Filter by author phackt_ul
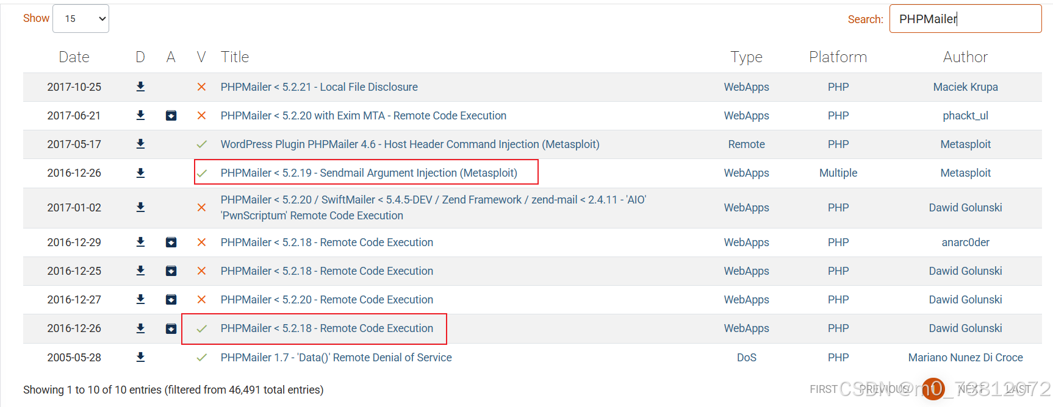 965,116
